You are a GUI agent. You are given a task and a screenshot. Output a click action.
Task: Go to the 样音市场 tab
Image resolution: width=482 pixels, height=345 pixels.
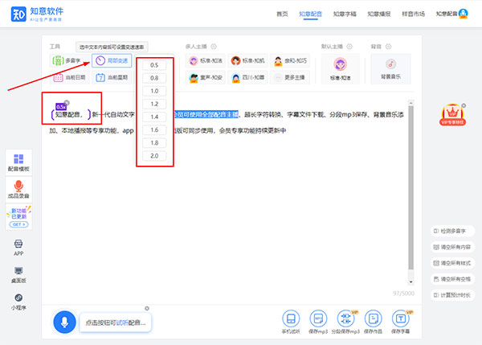coord(407,14)
